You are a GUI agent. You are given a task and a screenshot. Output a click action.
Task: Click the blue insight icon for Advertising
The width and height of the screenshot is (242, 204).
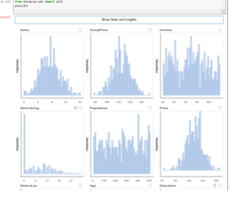click(76, 108)
